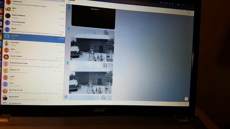230x129 pixels.
Task: Open the chat with the 8:37 PM message
Action: pyautogui.click(x=35, y=3)
